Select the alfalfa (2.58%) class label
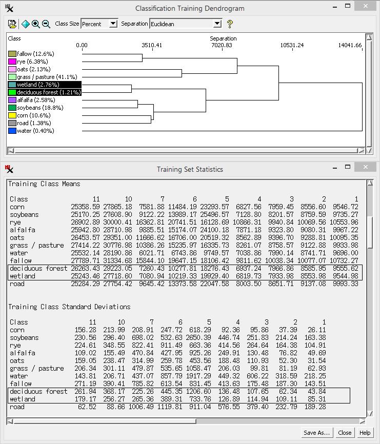 pos(36,100)
